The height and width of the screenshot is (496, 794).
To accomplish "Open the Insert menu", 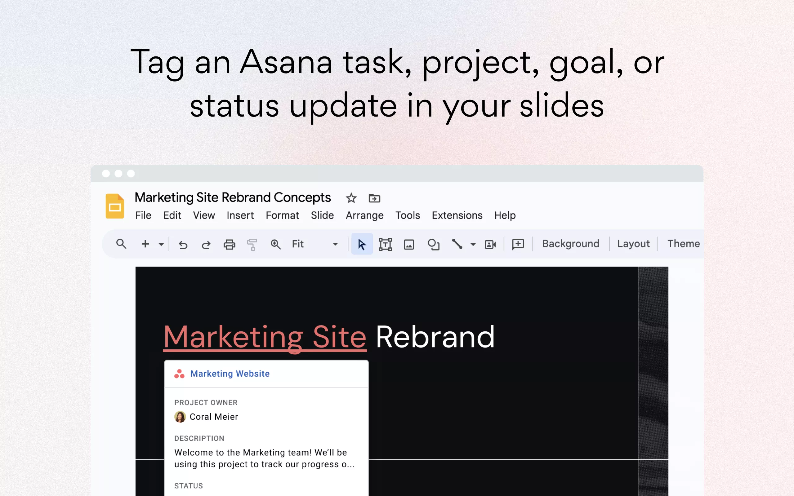I will (240, 215).
